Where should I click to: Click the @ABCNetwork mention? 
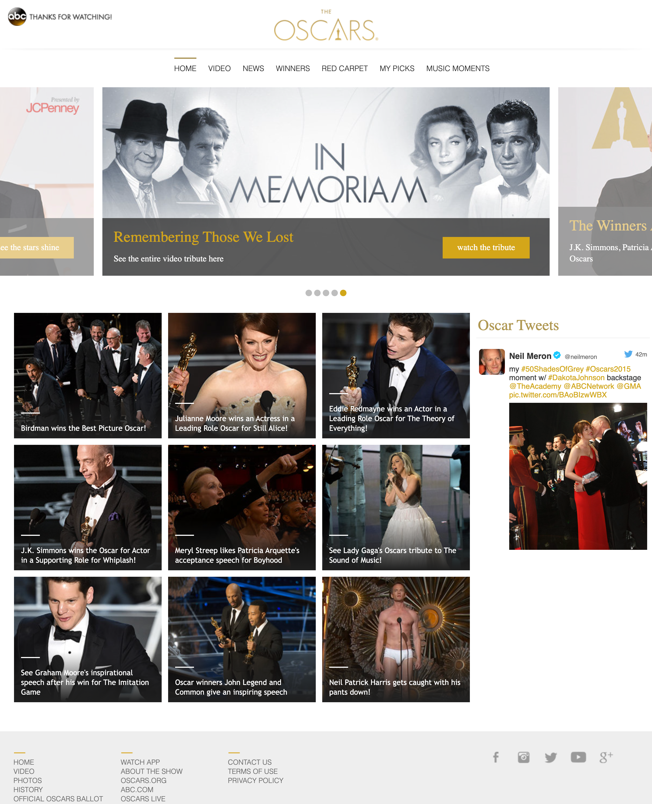(x=588, y=386)
